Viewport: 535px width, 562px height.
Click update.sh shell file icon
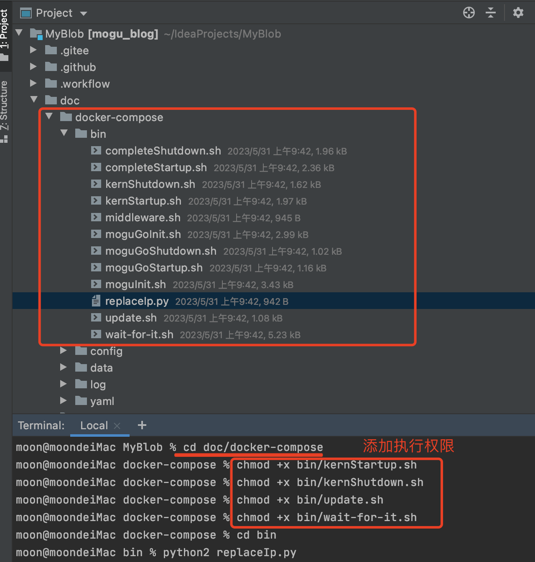coord(96,317)
